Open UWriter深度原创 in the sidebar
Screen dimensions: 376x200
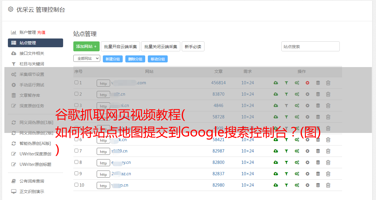coord(35,154)
